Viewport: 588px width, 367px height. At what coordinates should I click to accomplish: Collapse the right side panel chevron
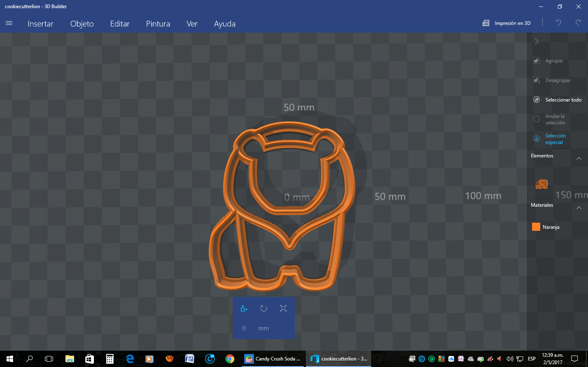click(537, 42)
